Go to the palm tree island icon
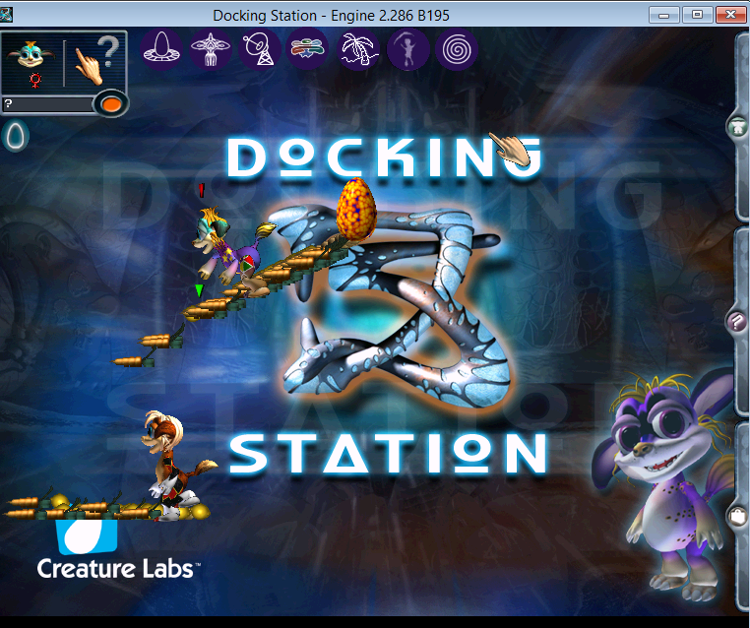The image size is (750, 628). click(x=356, y=48)
